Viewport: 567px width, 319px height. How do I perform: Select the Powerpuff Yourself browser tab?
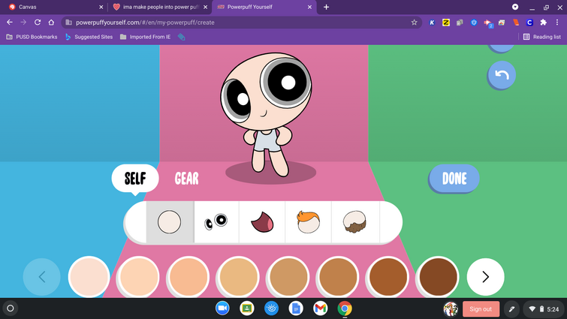tap(264, 7)
